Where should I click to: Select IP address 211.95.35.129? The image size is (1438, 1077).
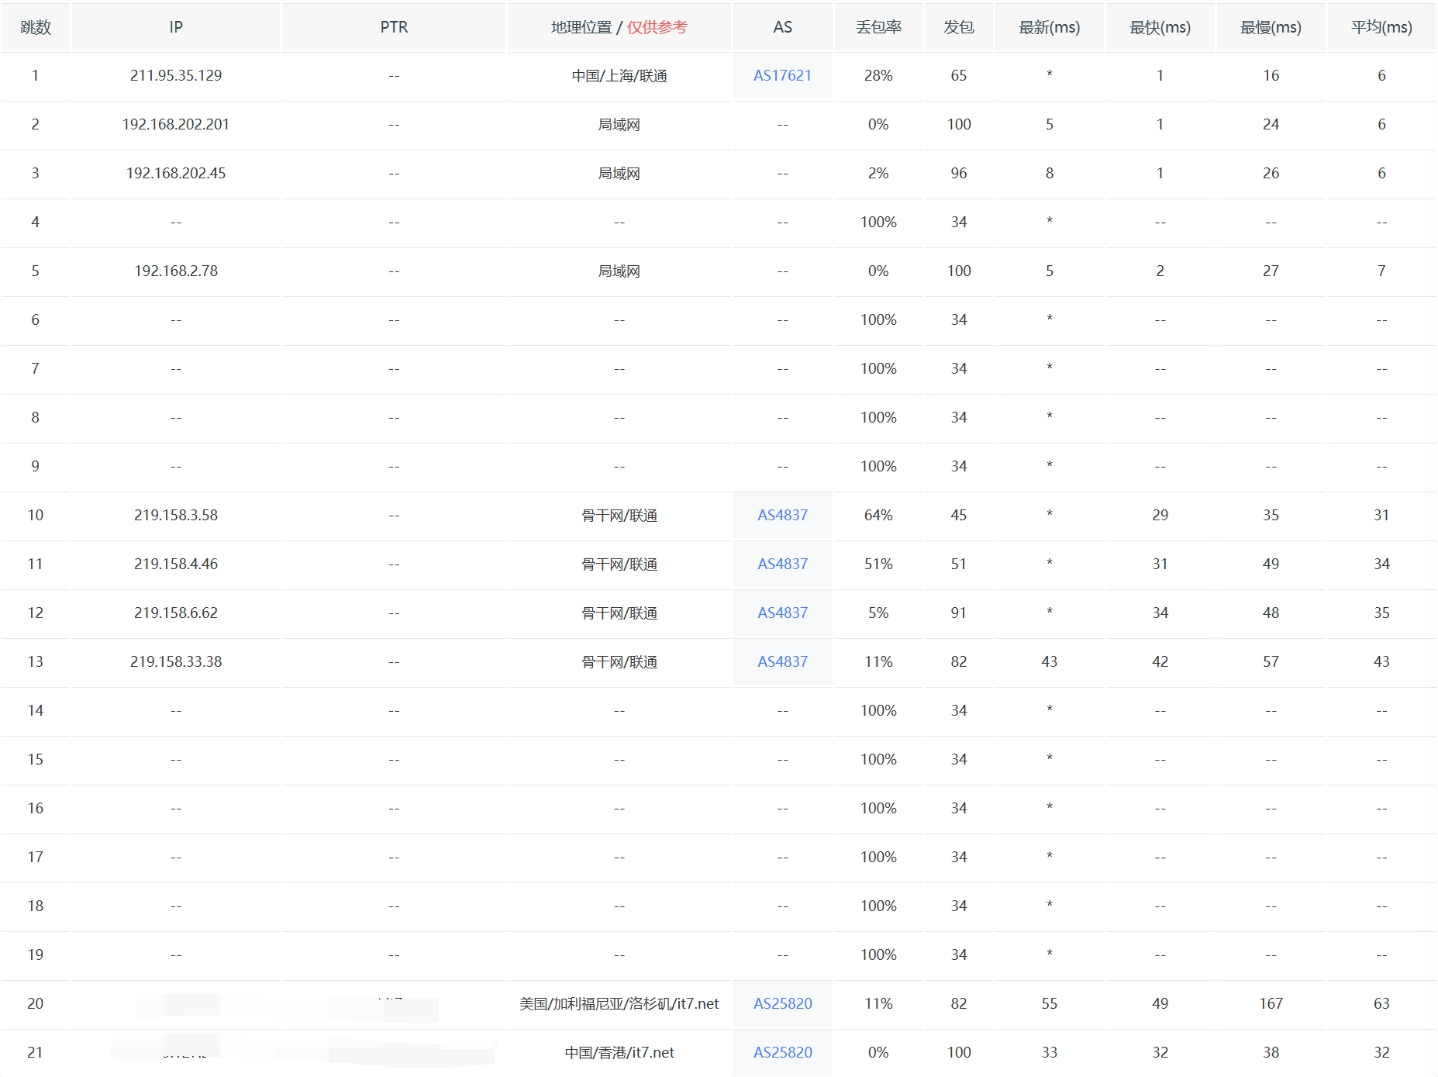[176, 75]
